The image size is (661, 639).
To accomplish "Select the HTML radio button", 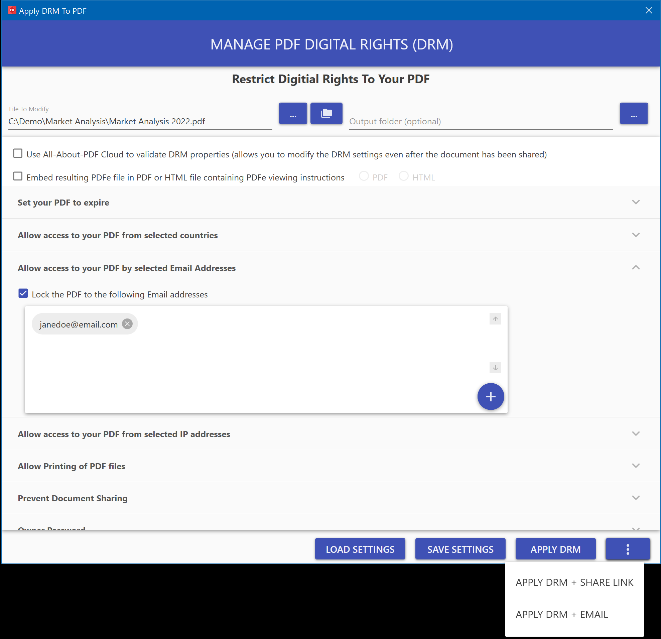I will pos(403,176).
